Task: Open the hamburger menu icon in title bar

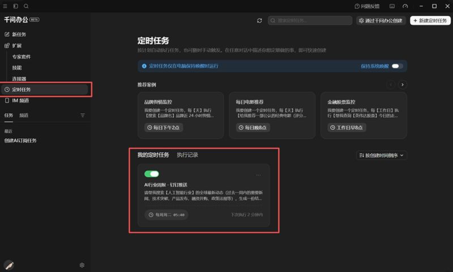Action: coord(5,6)
